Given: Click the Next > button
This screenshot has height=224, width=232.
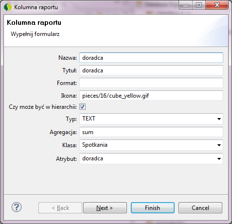Looking at the screenshot, I should click(105, 207).
